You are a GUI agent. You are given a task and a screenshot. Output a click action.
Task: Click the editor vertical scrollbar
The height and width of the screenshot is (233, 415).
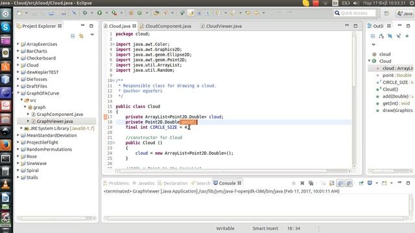coord(355,61)
